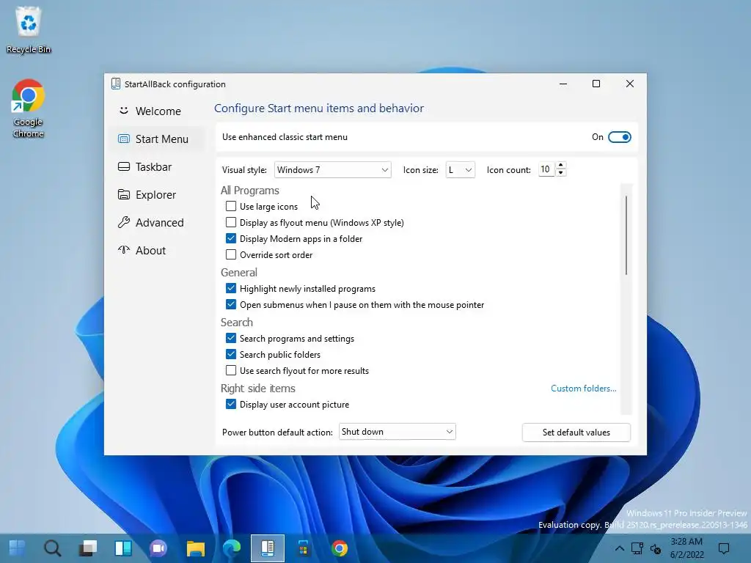Viewport: 751px width, 563px height.
Task: Click Set default values button
Action: (576, 433)
